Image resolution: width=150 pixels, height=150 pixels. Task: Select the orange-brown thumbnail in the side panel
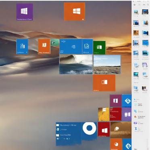point(136,33)
